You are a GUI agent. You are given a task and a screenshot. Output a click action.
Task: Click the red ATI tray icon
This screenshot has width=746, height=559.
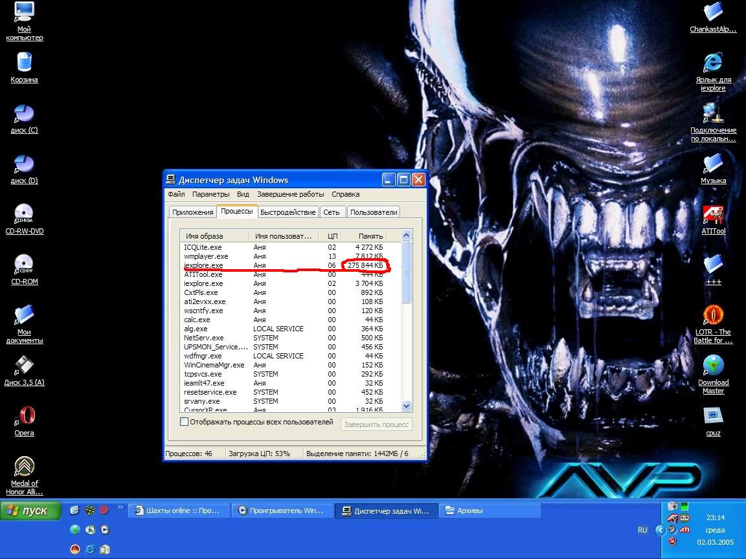(x=684, y=529)
